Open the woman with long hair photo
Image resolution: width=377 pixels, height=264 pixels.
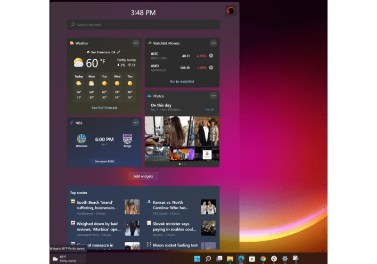[170, 131]
